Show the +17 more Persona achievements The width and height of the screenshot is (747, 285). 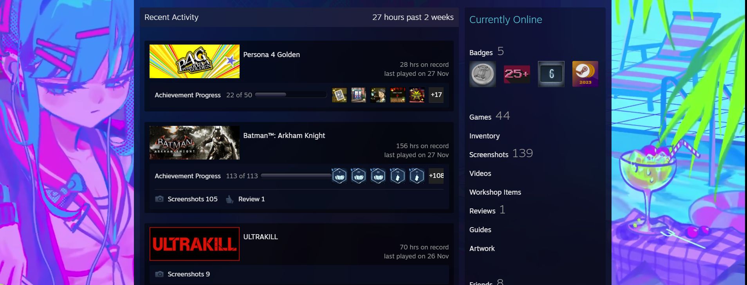[436, 95]
